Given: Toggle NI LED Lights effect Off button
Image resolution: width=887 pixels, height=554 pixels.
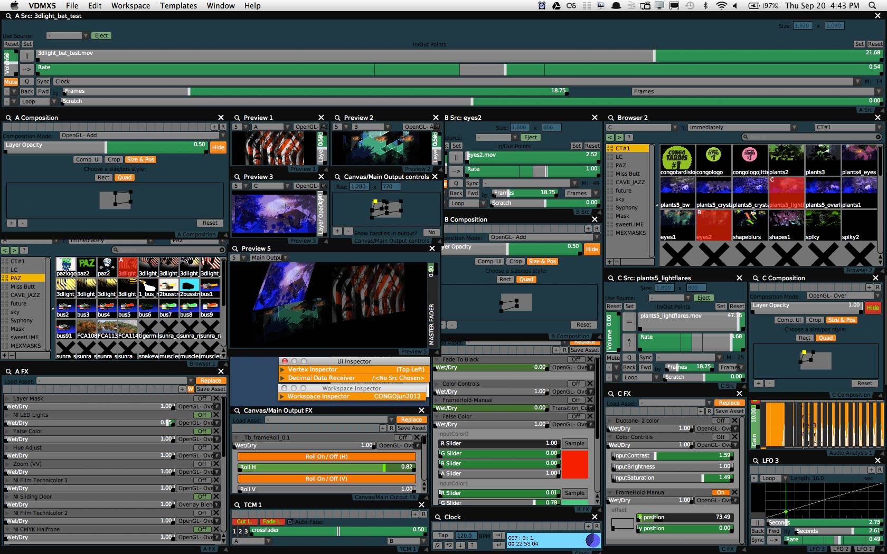Looking at the screenshot, I should (x=202, y=415).
